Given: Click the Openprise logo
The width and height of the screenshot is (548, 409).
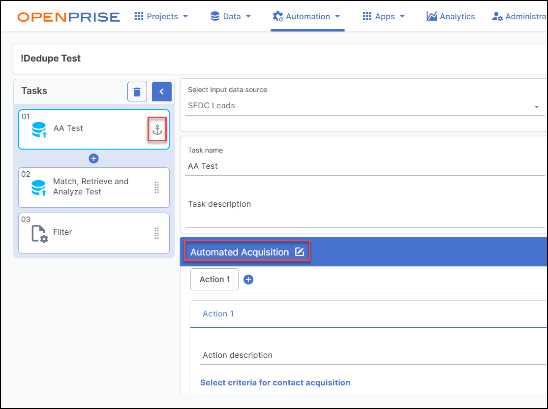Looking at the screenshot, I should point(68,17).
